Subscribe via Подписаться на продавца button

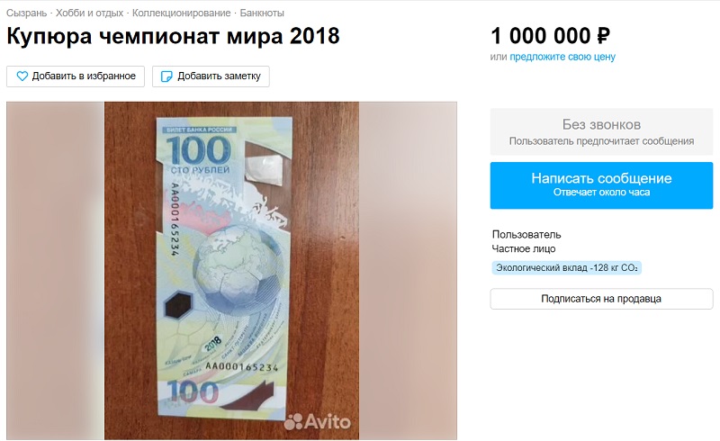601,299
